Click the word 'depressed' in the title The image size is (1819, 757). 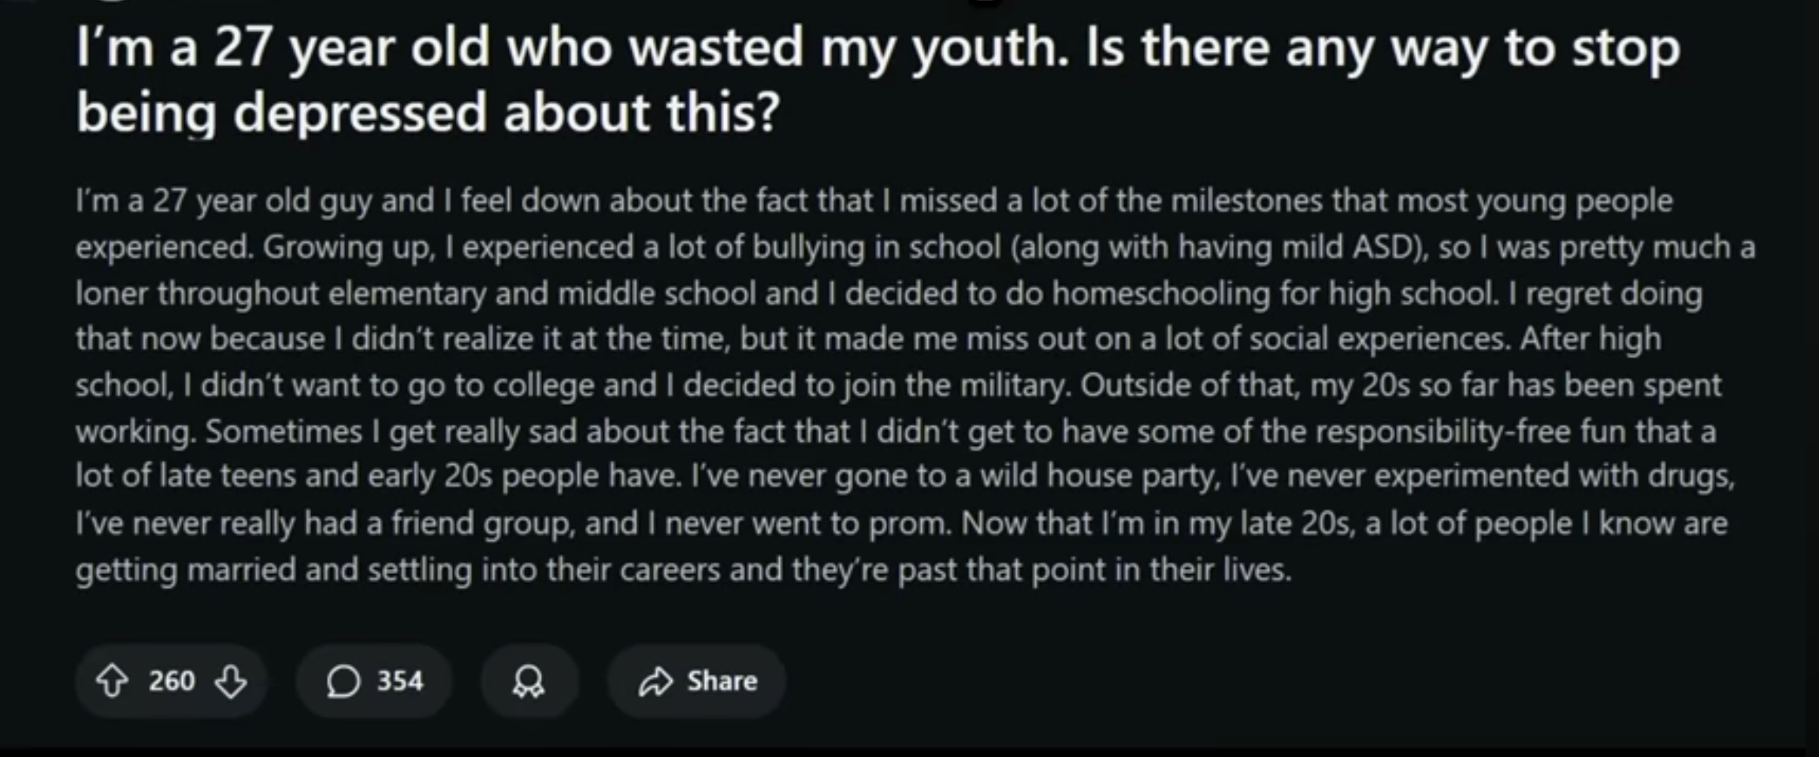coord(360,113)
